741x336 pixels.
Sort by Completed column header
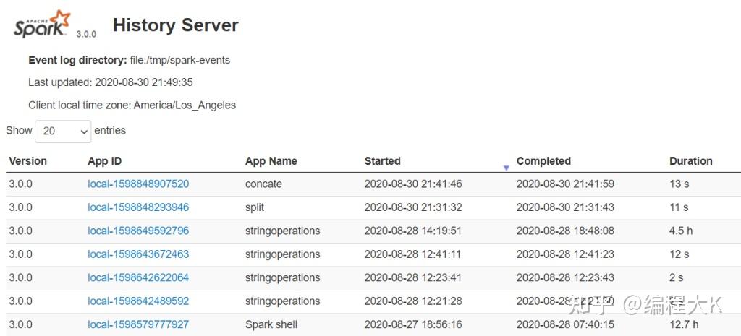point(543,161)
